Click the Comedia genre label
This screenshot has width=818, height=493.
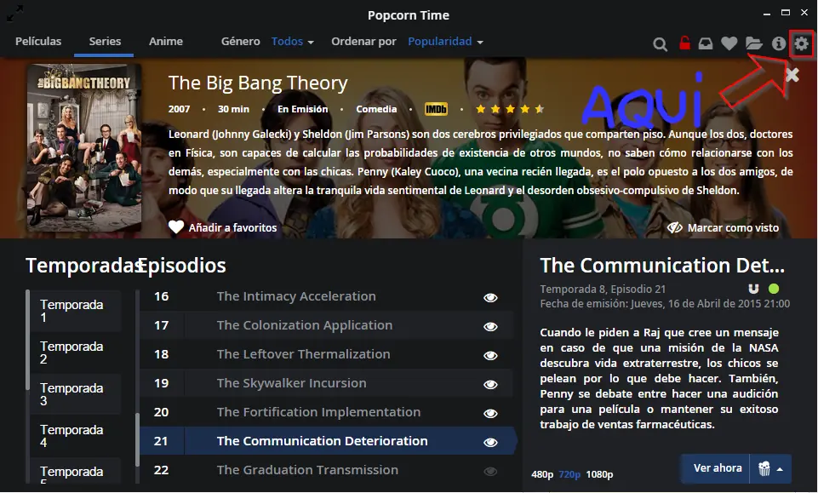click(x=376, y=109)
